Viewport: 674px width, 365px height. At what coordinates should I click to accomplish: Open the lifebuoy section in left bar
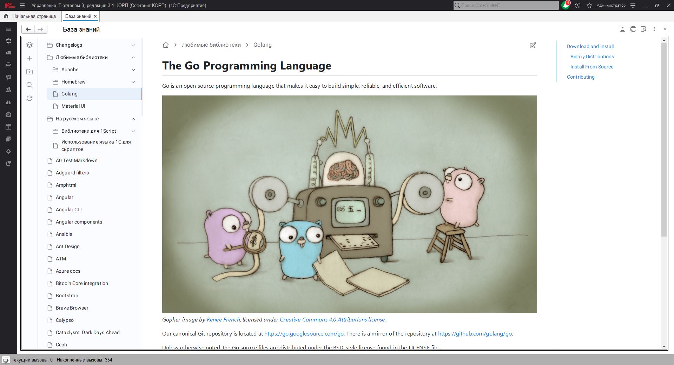(8, 41)
